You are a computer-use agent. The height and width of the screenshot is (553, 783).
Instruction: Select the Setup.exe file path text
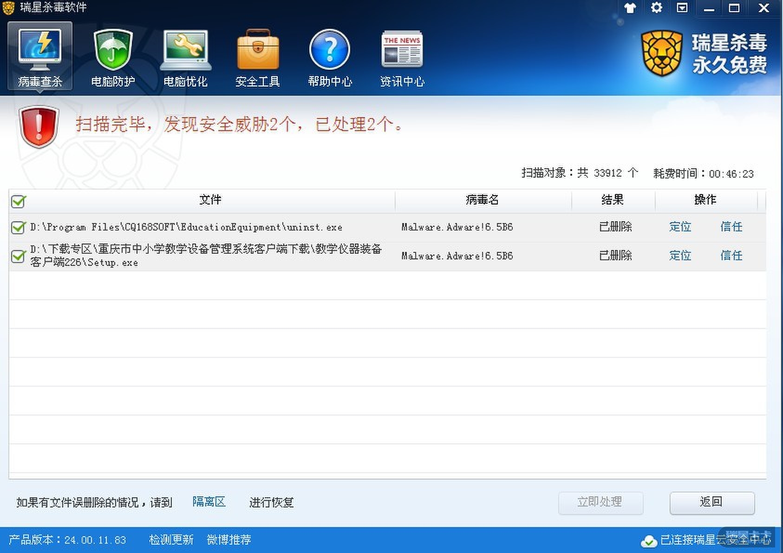coord(206,256)
